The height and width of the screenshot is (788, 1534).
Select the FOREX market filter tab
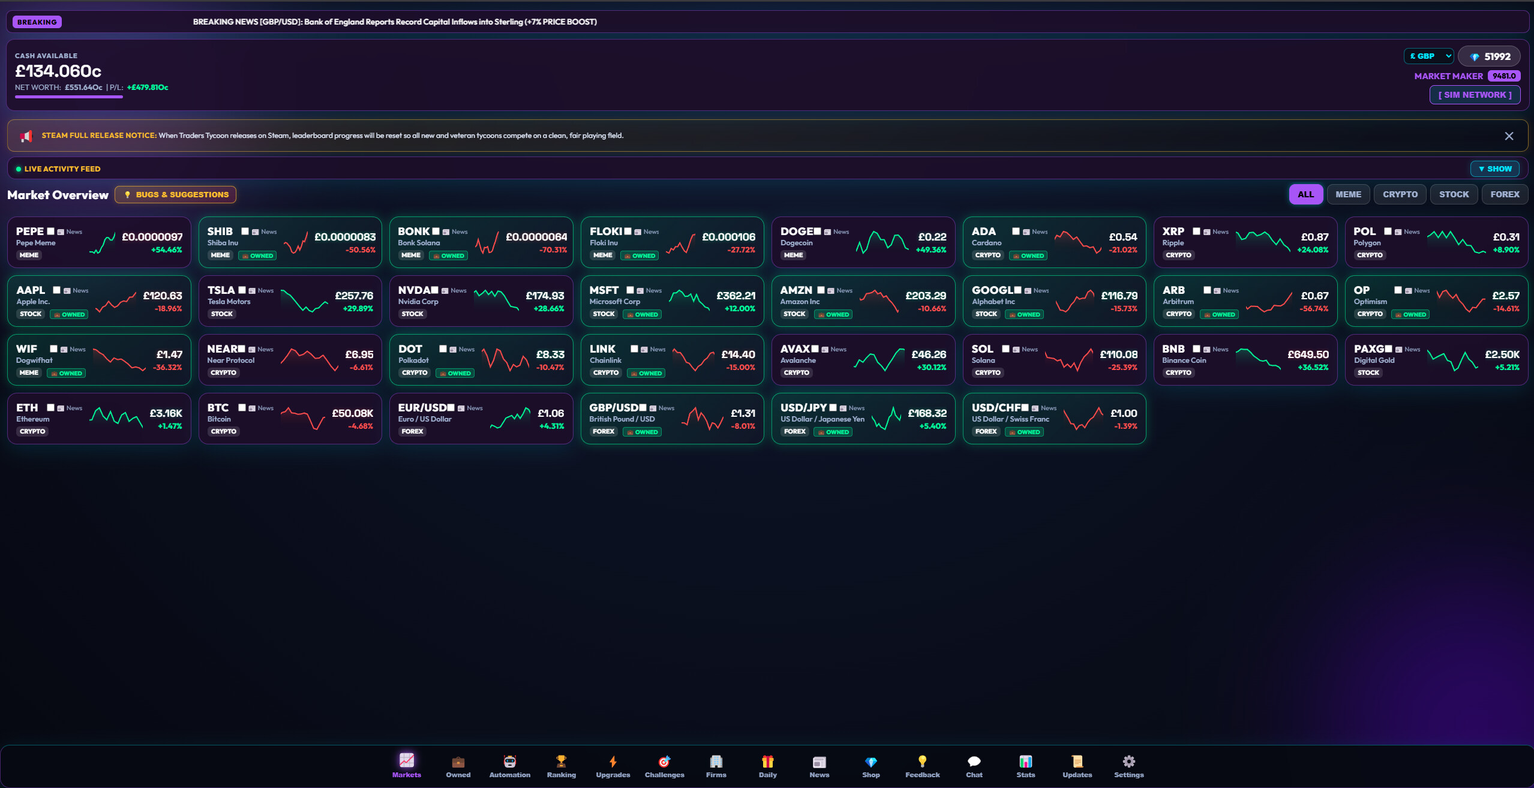(1505, 194)
